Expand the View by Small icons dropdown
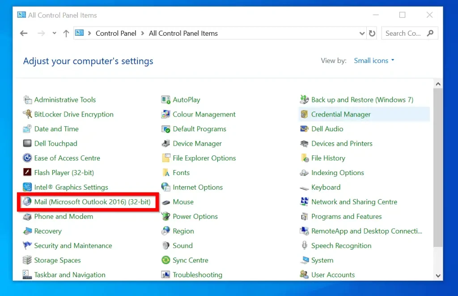The height and width of the screenshot is (296, 458). click(374, 61)
